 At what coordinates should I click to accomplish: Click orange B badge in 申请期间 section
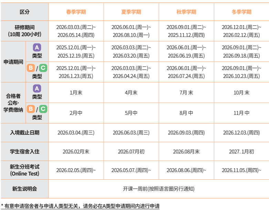pos(31,68)
